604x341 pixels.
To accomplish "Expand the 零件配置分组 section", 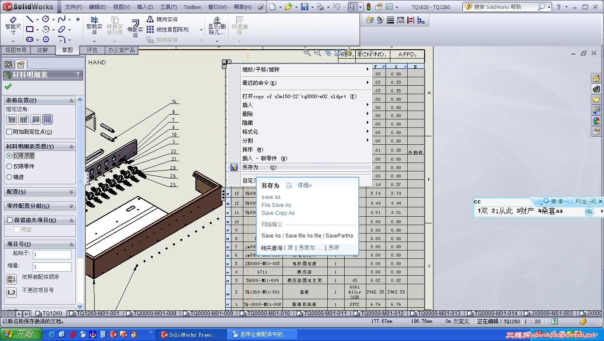I will [x=71, y=206].
